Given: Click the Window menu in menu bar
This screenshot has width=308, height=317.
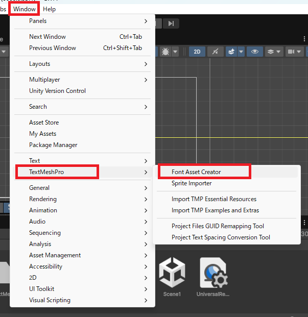Looking at the screenshot, I should (x=25, y=9).
